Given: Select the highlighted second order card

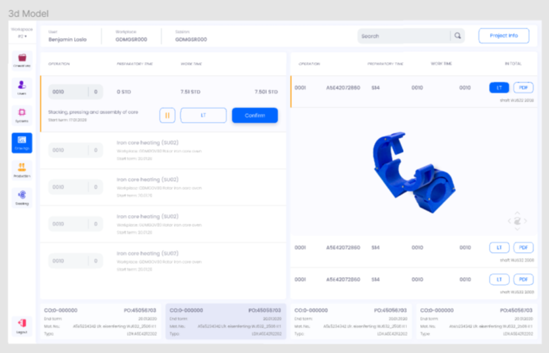Looking at the screenshot, I should coord(225,321).
